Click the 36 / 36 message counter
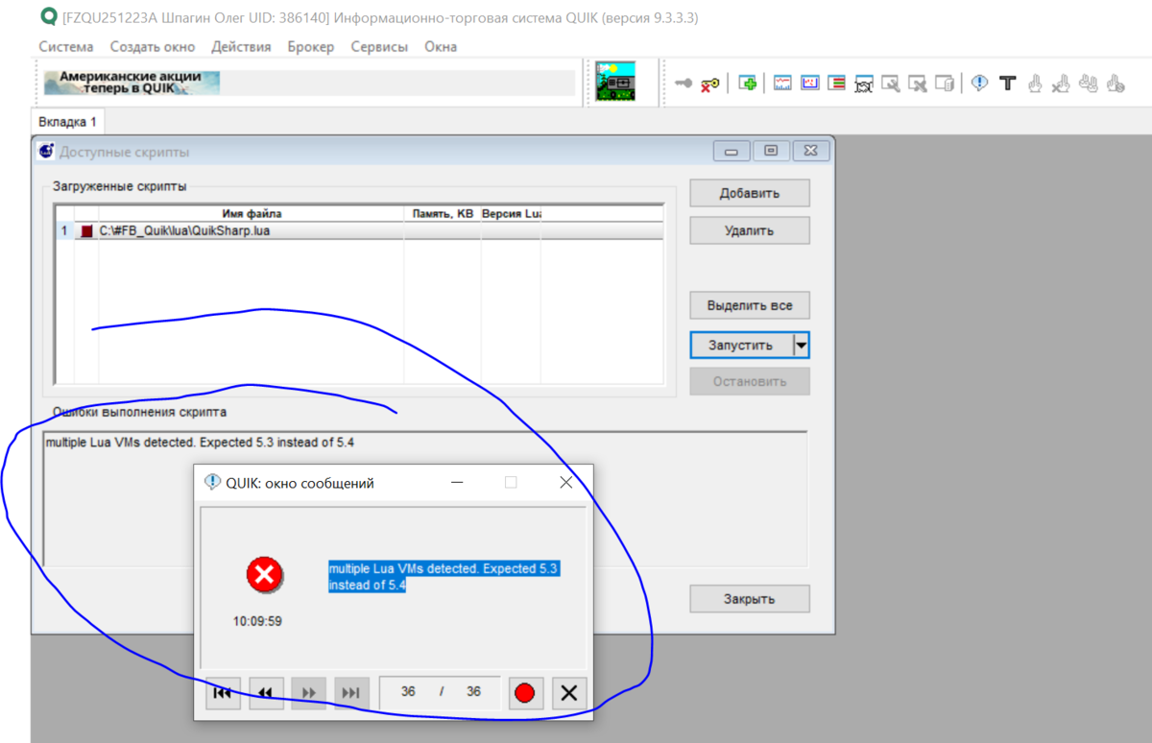 tap(441, 691)
